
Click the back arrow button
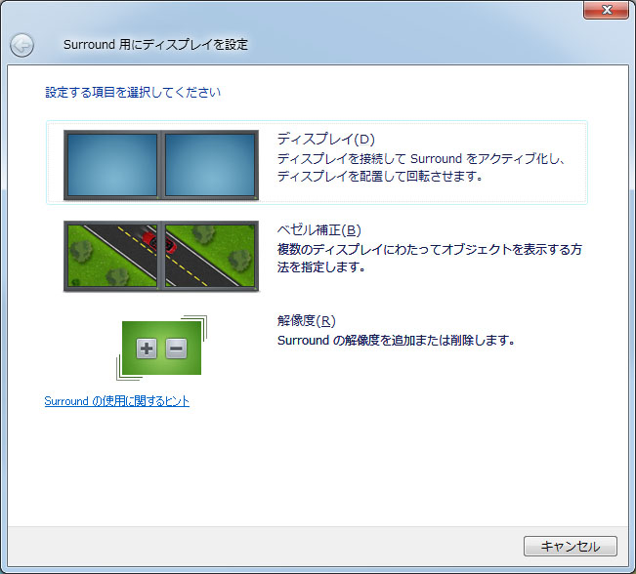pyautogui.click(x=21, y=45)
